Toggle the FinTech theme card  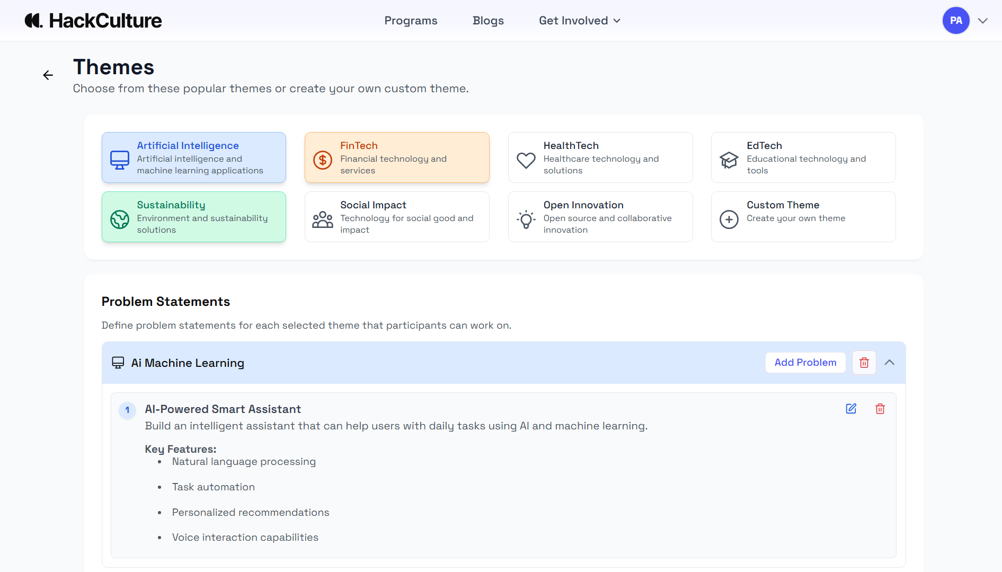(x=396, y=157)
